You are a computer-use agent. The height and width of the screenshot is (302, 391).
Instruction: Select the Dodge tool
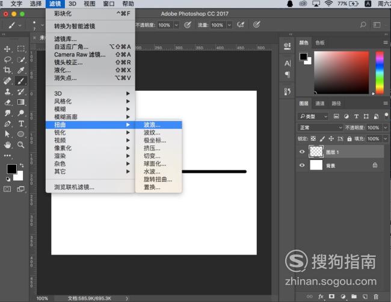coord(20,113)
